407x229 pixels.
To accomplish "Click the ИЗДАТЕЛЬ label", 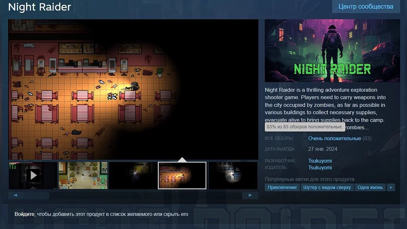I will (x=276, y=168).
